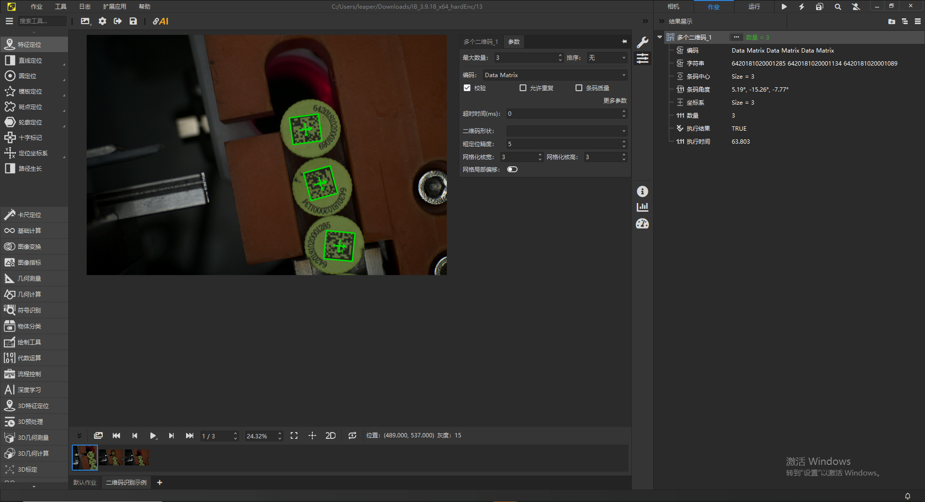Switch the view using the 2D button
The width and height of the screenshot is (925, 502).
pos(331,435)
